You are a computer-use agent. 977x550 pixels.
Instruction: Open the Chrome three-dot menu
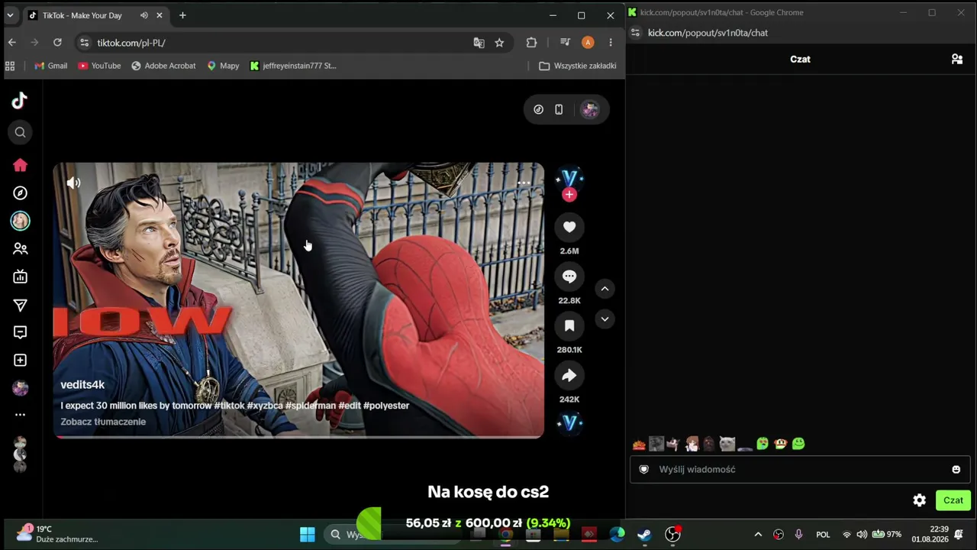(610, 43)
